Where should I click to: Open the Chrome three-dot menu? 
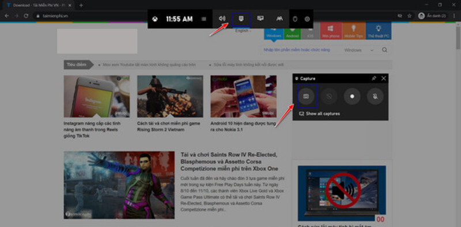[x=454, y=16]
